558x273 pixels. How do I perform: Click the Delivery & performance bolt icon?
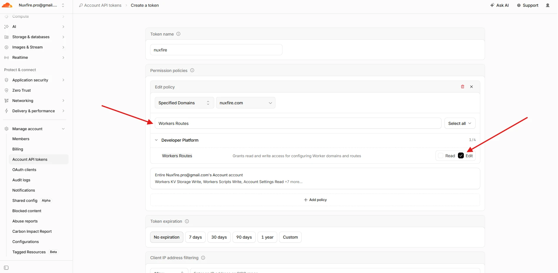(x=6, y=111)
